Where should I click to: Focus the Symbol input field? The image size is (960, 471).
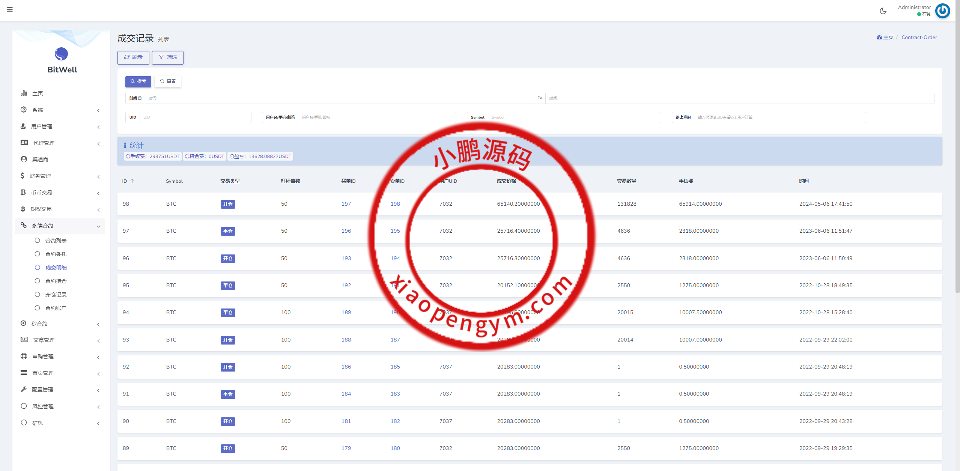574,117
